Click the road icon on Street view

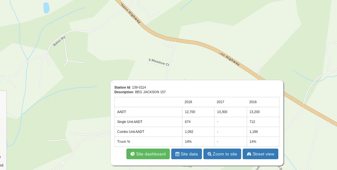click(x=249, y=154)
